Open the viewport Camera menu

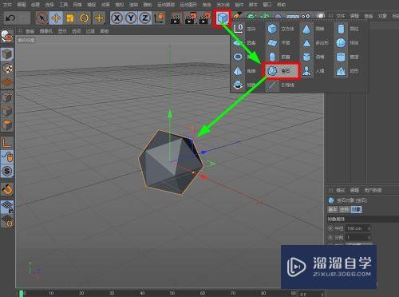coord(46,31)
